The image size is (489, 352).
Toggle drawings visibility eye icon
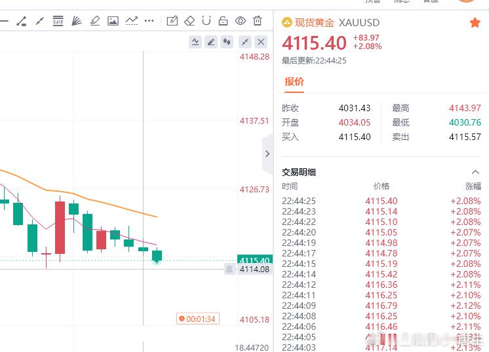pyautogui.click(x=241, y=21)
